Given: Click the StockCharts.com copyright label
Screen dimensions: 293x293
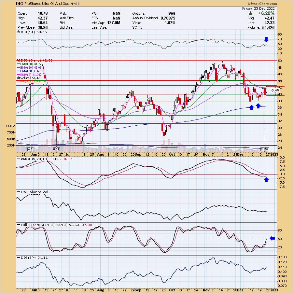Looking at the screenshot, I should coord(262,4).
